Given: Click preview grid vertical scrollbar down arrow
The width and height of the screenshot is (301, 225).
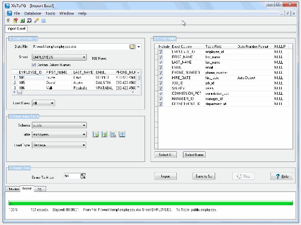Looking at the screenshot, I should pyautogui.click(x=139, y=88).
